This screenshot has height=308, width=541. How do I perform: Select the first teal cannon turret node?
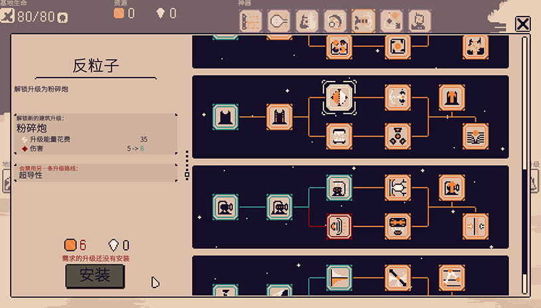pos(225,207)
